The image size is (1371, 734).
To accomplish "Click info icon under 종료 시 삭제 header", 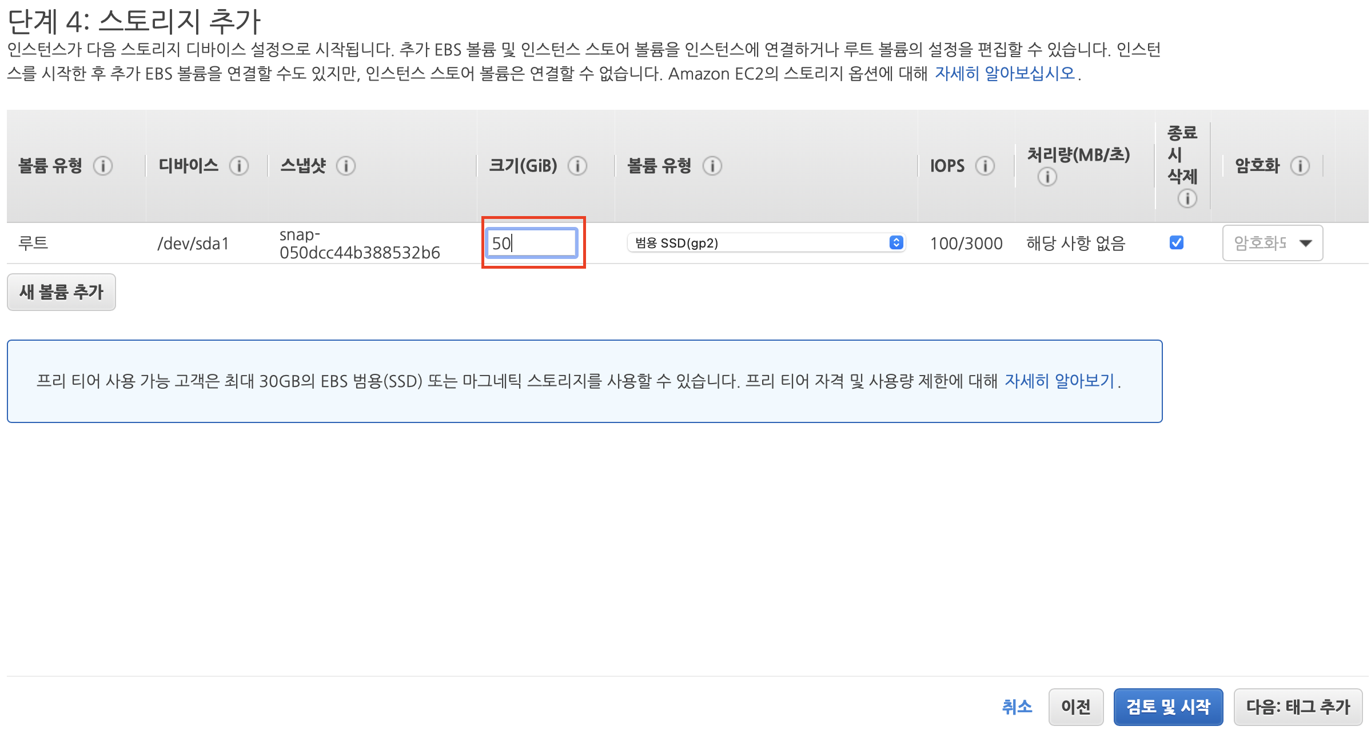I will [1187, 198].
